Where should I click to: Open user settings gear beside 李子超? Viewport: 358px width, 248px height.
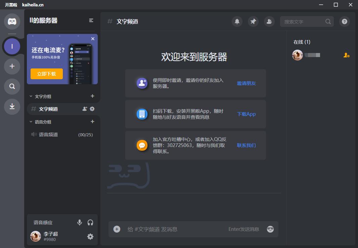click(90, 237)
